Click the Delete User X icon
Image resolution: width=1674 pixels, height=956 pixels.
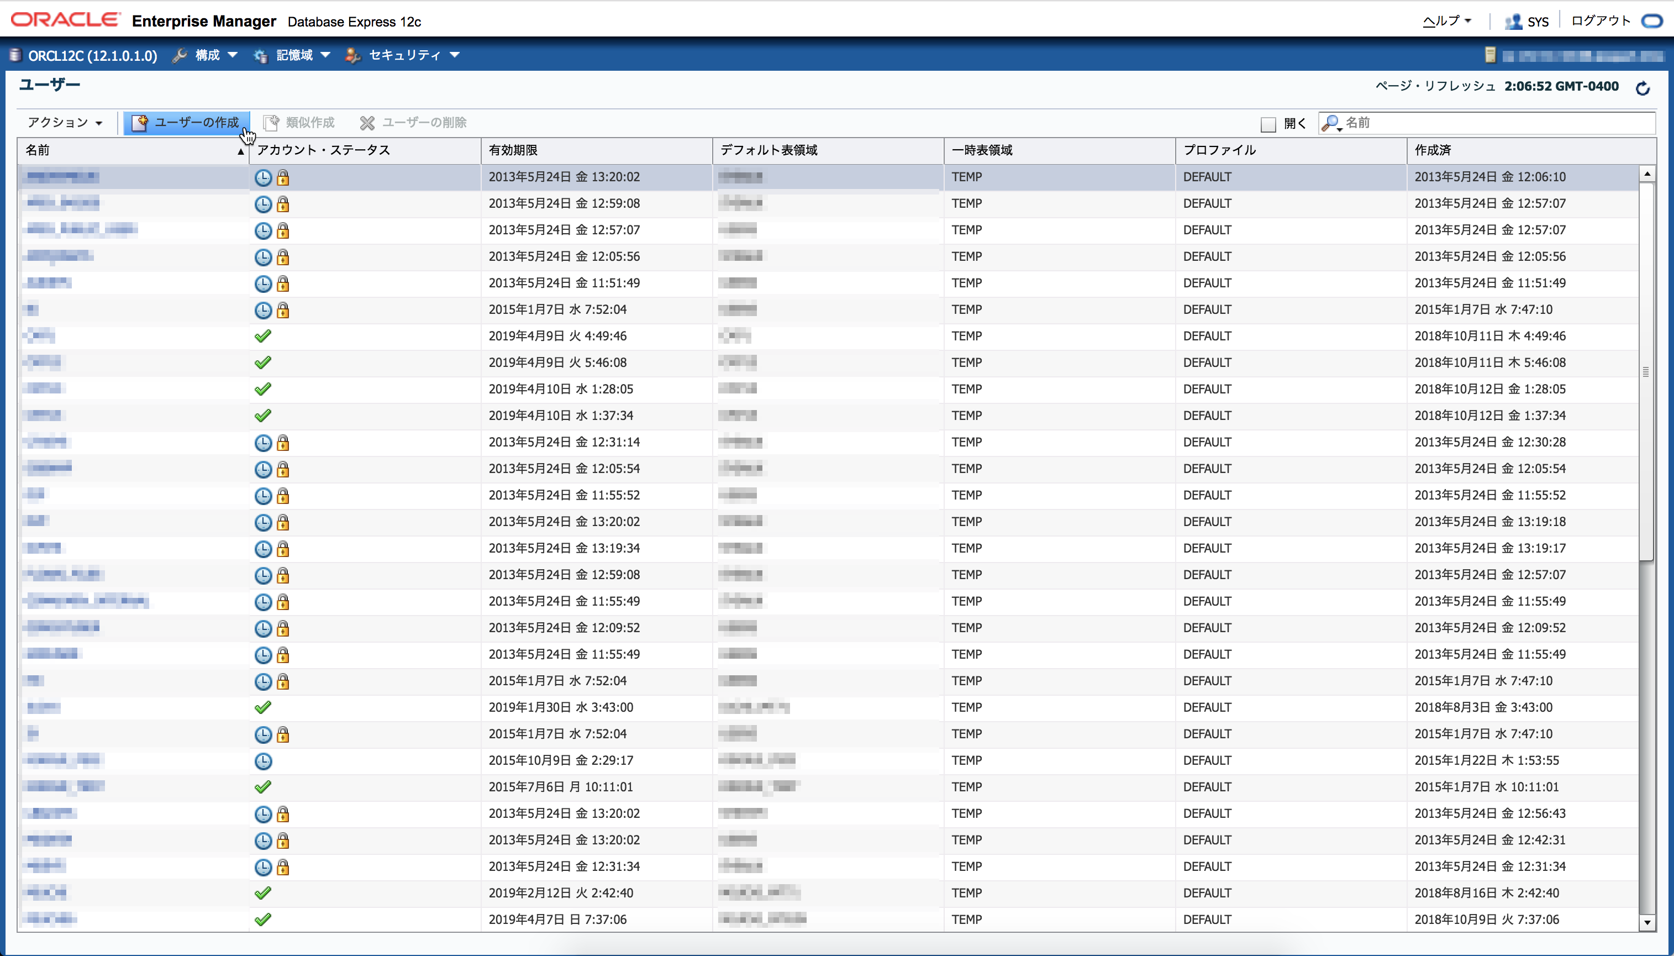coord(367,123)
